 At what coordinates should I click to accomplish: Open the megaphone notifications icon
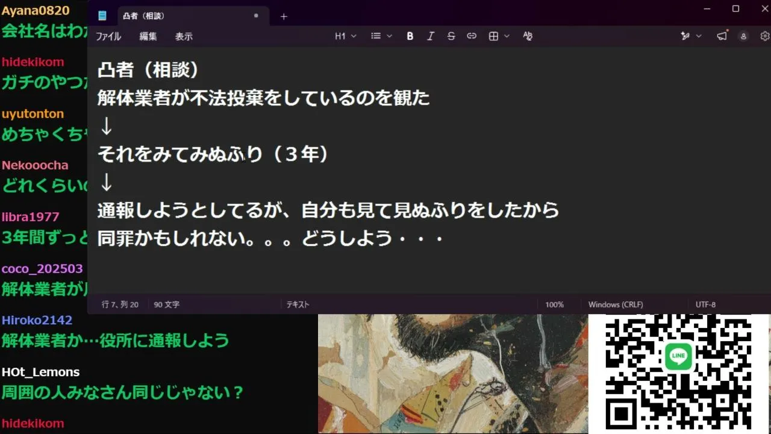click(722, 36)
